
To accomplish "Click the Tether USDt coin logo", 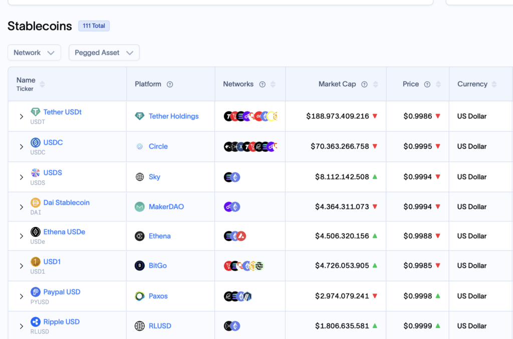I will click(x=36, y=112).
